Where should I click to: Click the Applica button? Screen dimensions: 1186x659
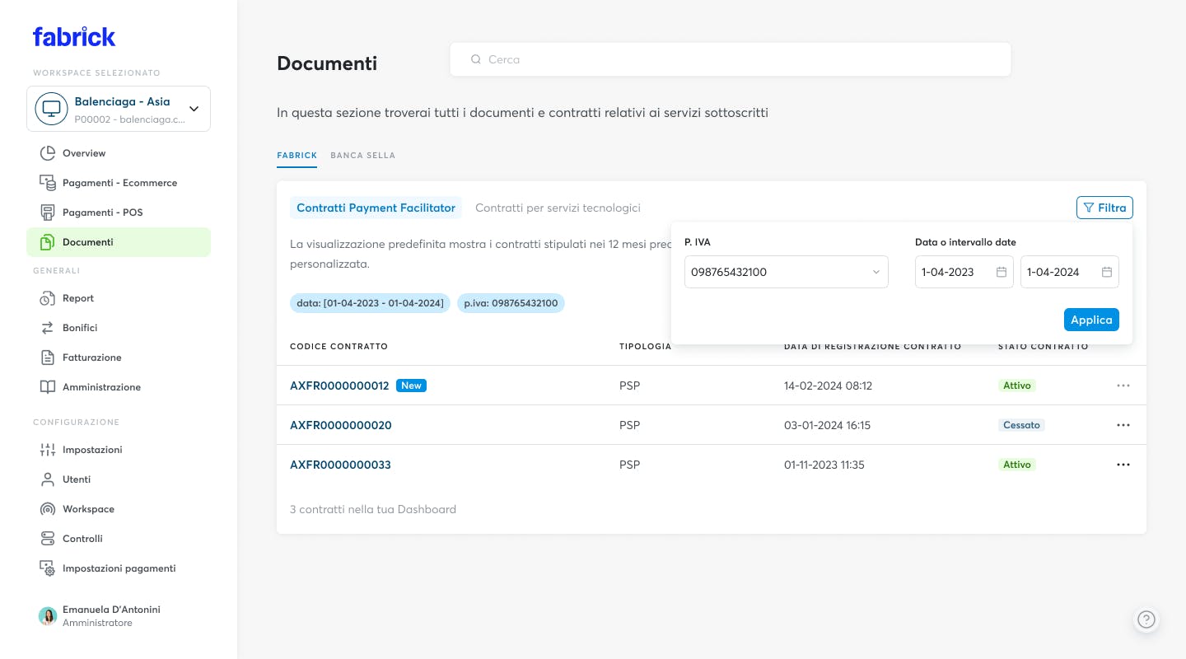[x=1091, y=320]
